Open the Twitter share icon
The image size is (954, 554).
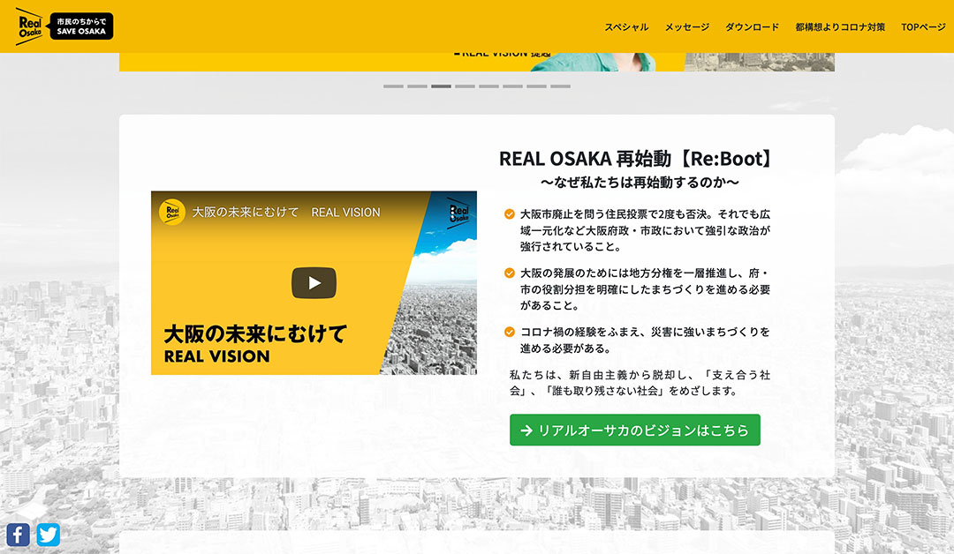point(48,535)
